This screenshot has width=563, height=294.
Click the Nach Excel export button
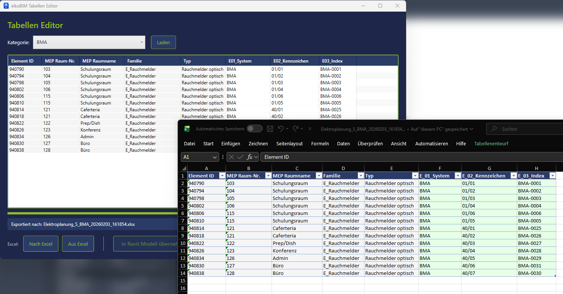40,244
